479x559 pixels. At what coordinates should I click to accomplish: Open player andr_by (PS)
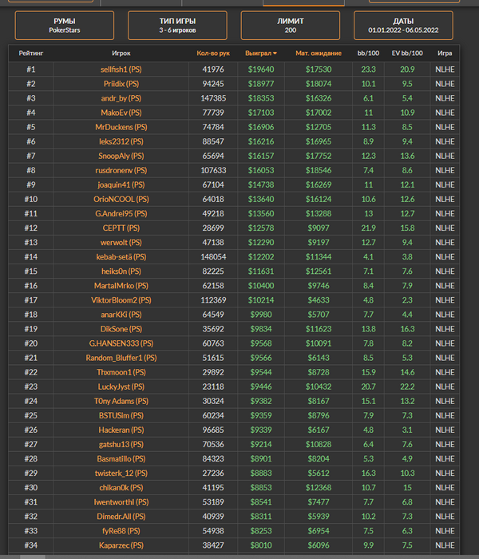(x=121, y=98)
